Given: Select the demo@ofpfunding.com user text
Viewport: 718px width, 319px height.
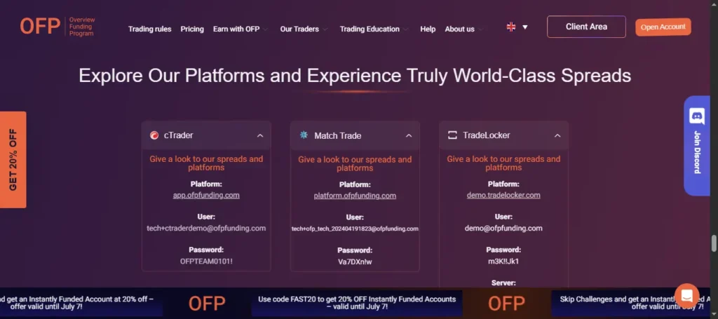Looking at the screenshot, I should coord(503,228).
